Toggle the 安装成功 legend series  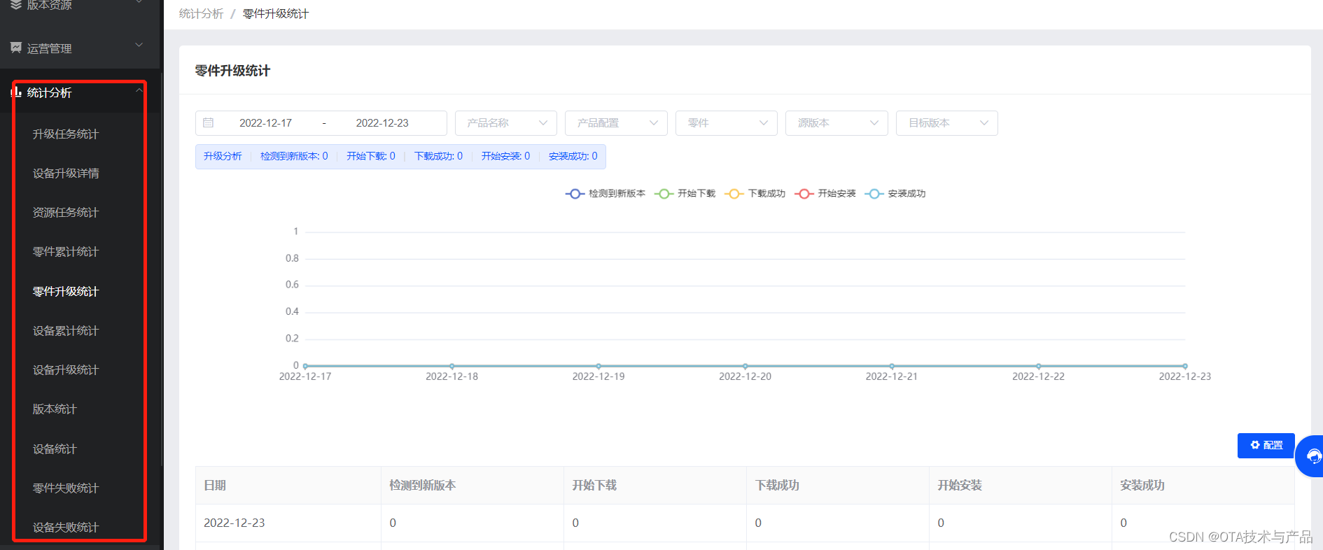coord(895,194)
